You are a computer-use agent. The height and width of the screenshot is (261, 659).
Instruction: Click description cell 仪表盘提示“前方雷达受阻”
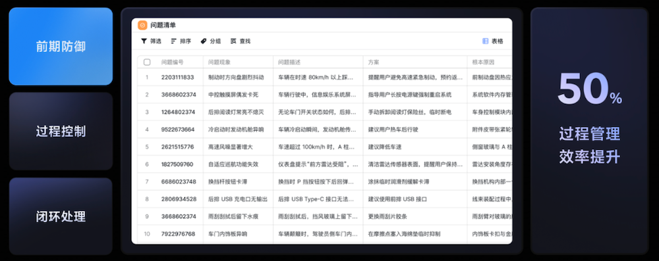point(318,164)
